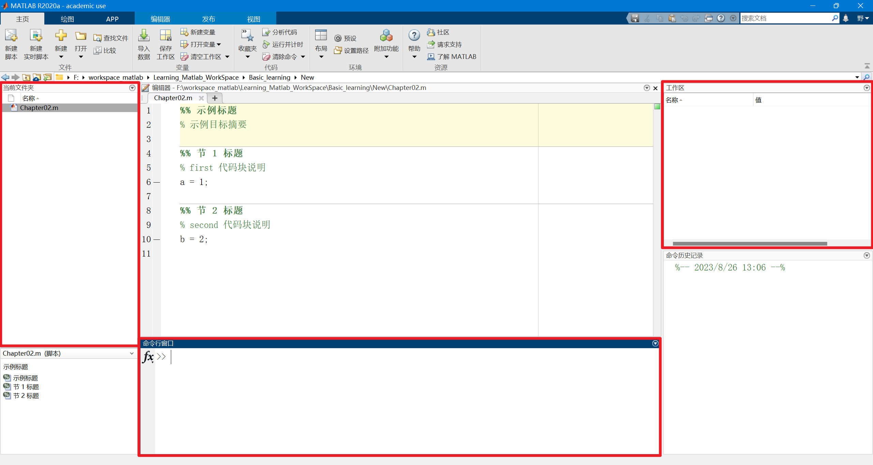The image size is (873, 465).
Task: Click the Analyze Code icon
Action: coord(266,32)
